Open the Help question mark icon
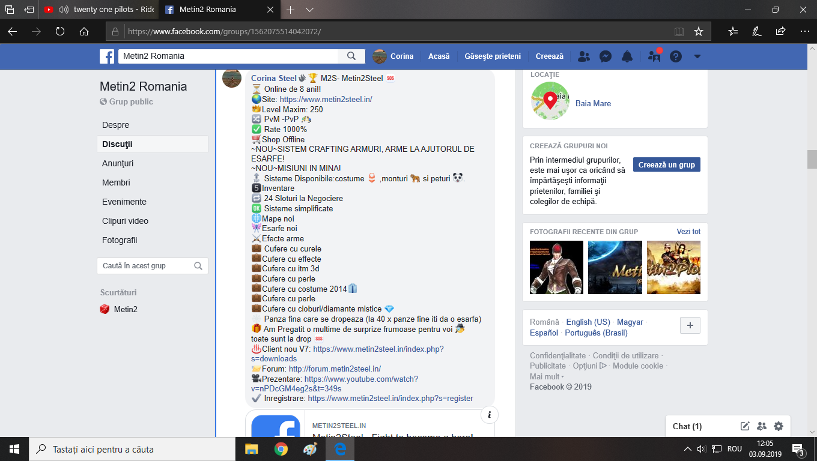 [x=676, y=56]
